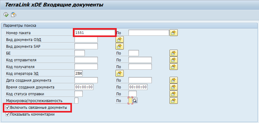The image size is (259, 123).
Task: Open multiple selection for Вид документа SAP
Action: pyautogui.click(x=119, y=46)
